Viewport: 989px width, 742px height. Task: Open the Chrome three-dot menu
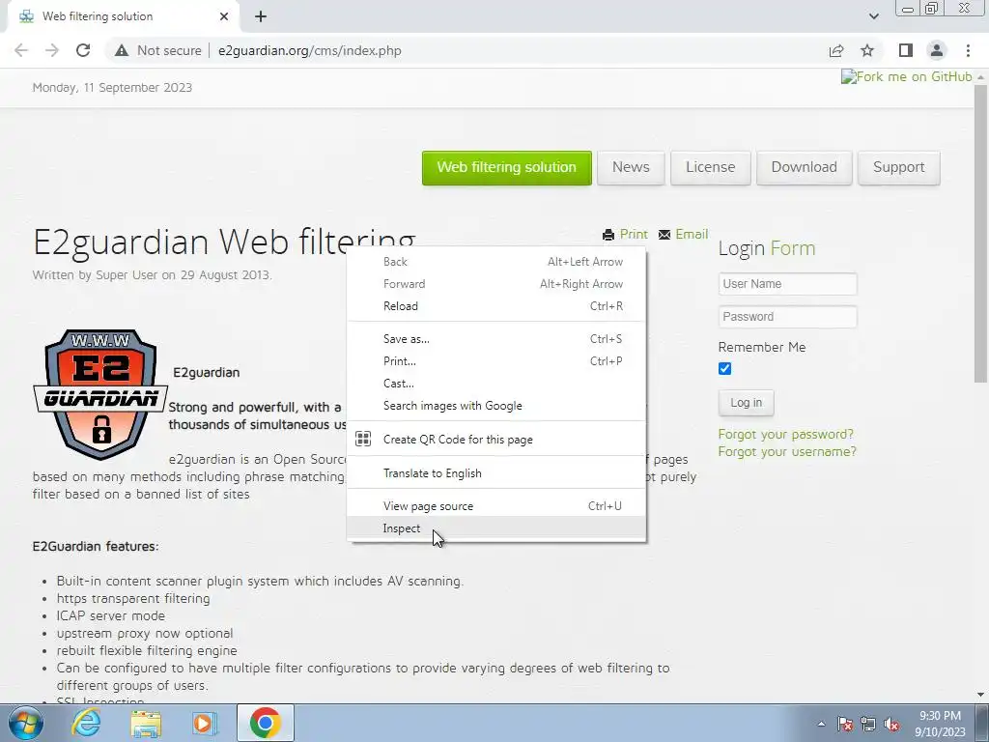(968, 50)
